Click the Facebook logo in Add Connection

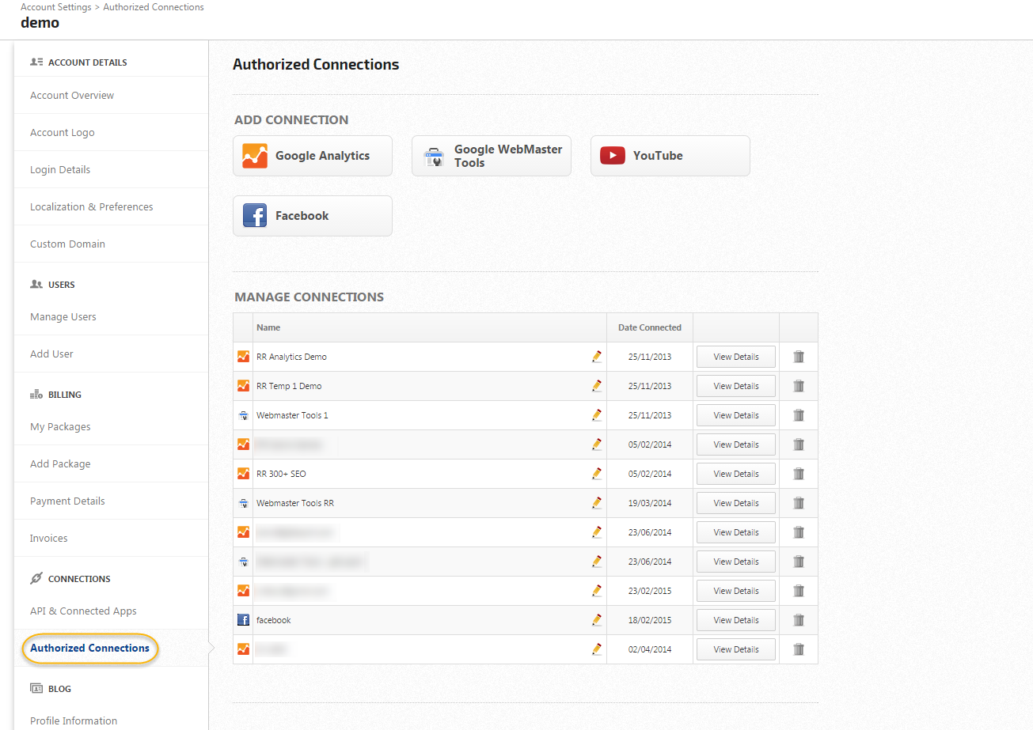click(255, 216)
